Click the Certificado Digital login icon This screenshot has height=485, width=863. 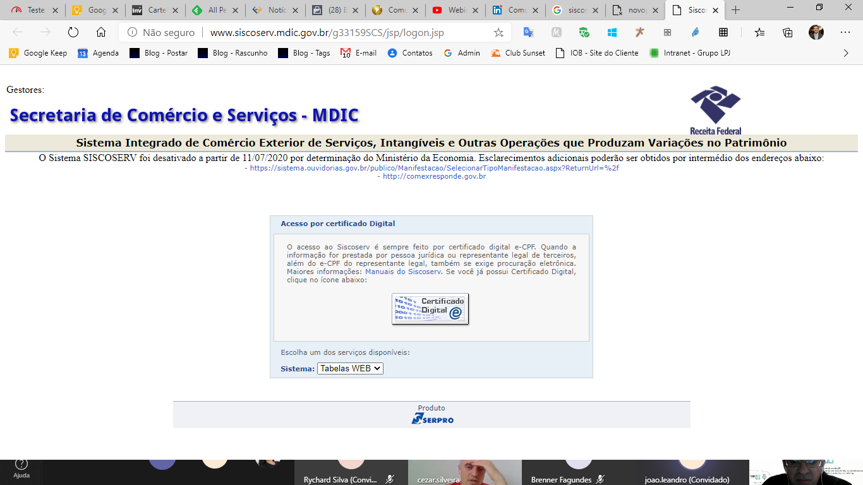click(430, 309)
